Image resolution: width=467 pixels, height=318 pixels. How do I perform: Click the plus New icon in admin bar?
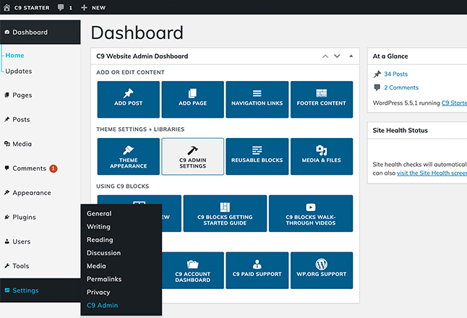[x=85, y=7]
